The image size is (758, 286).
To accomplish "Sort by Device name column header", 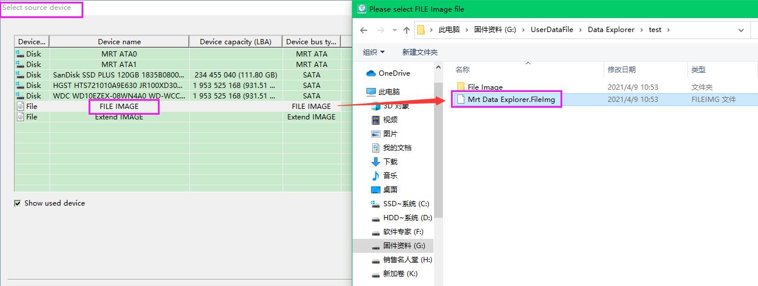I will (119, 41).
